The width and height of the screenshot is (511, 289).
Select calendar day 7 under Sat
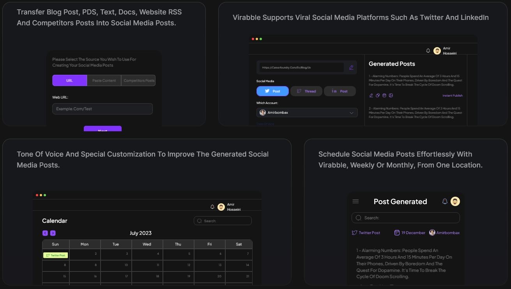(x=239, y=255)
